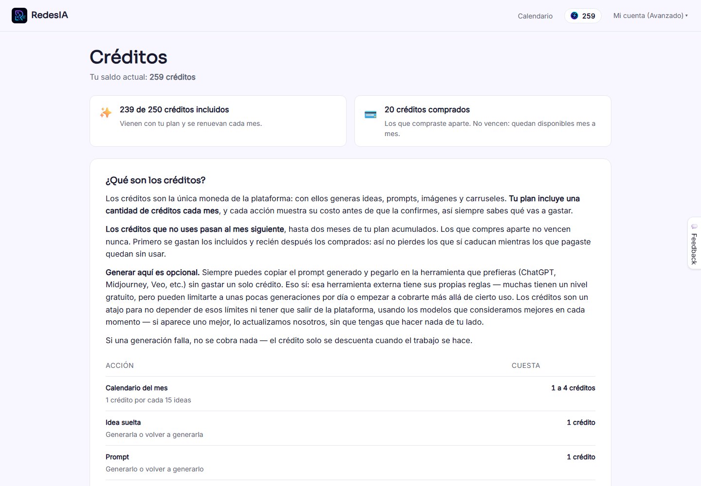Screen dimensions: 701x486
Task: Click the sentence starting 'Si una generación falla'
Action: pyautogui.click(x=289, y=340)
